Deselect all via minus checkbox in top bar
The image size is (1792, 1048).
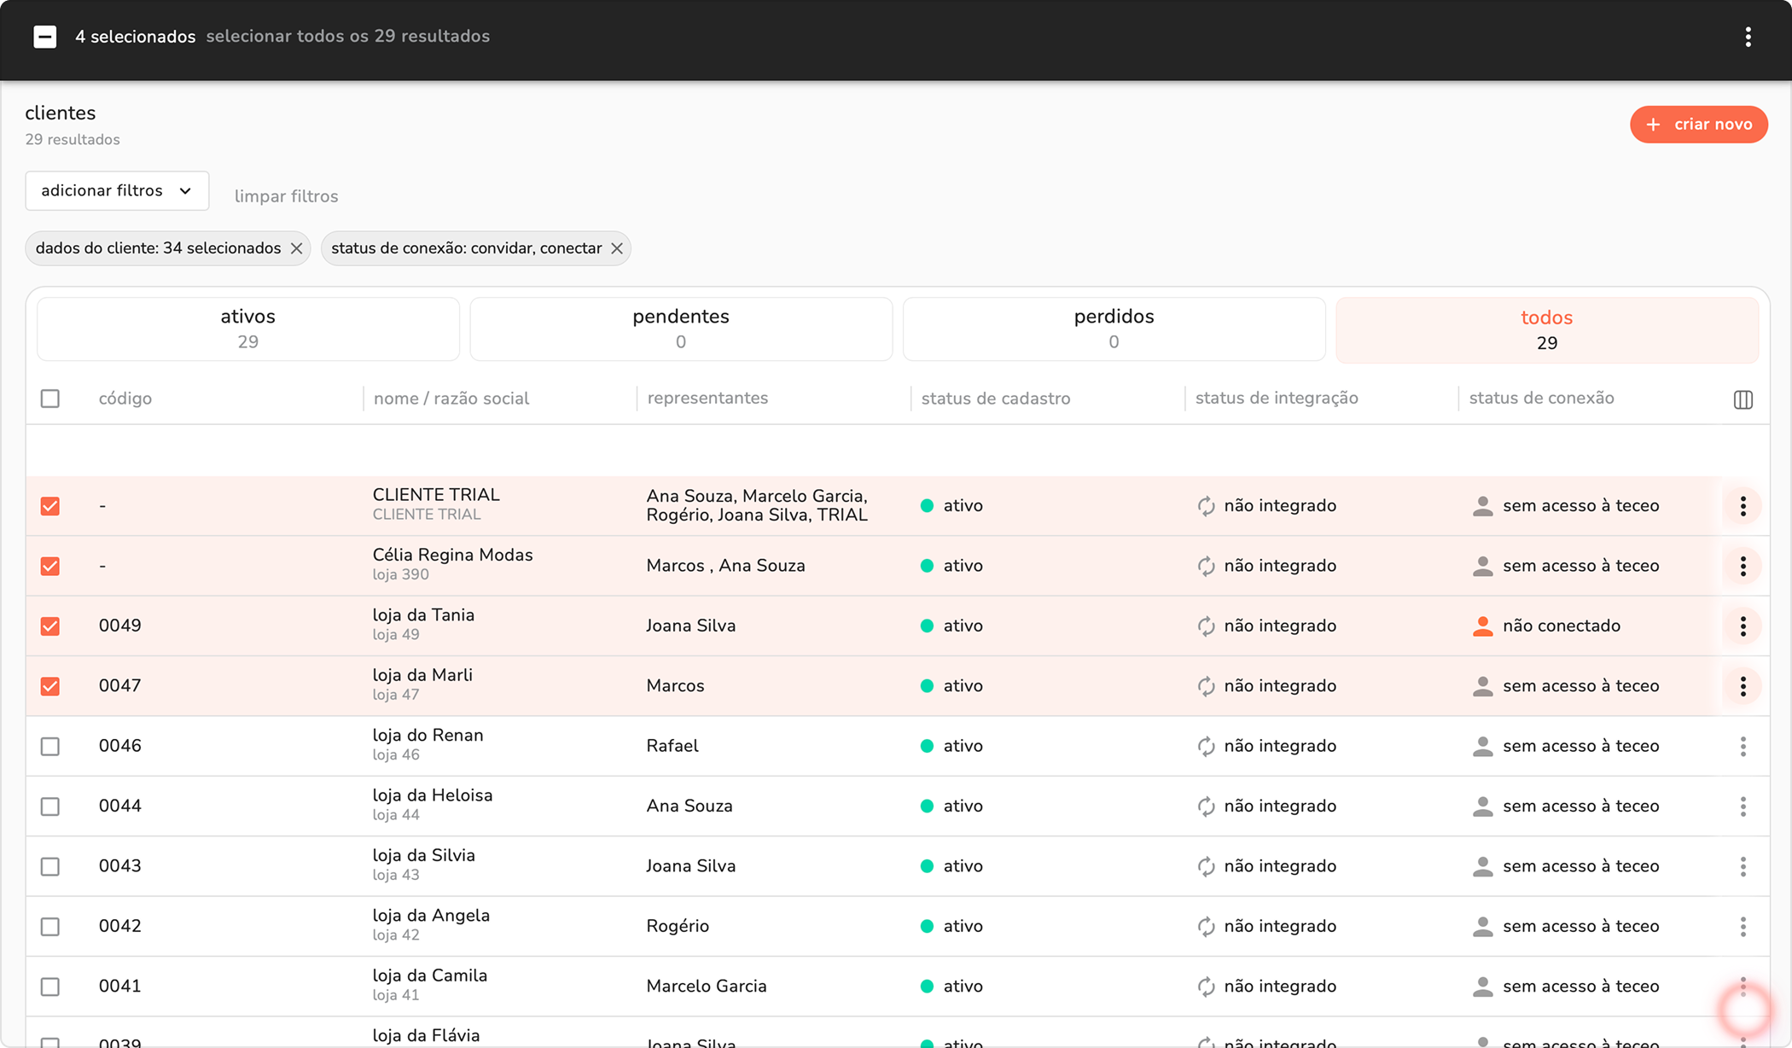pyautogui.click(x=45, y=37)
